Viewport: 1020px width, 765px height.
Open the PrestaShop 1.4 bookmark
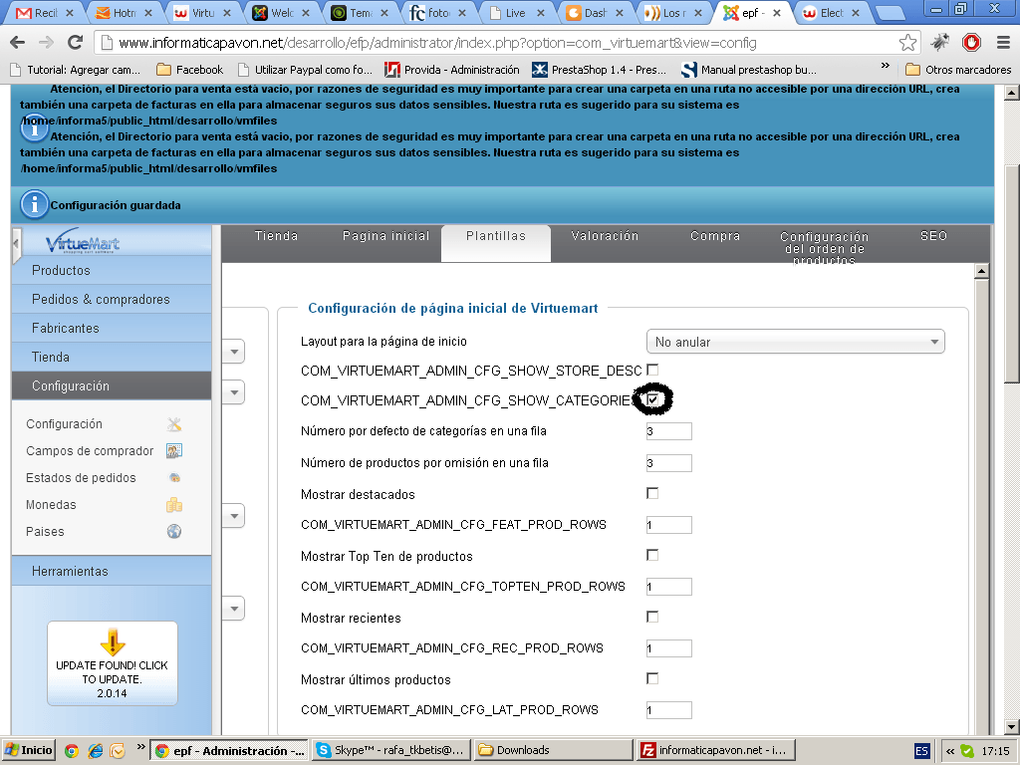[600, 70]
